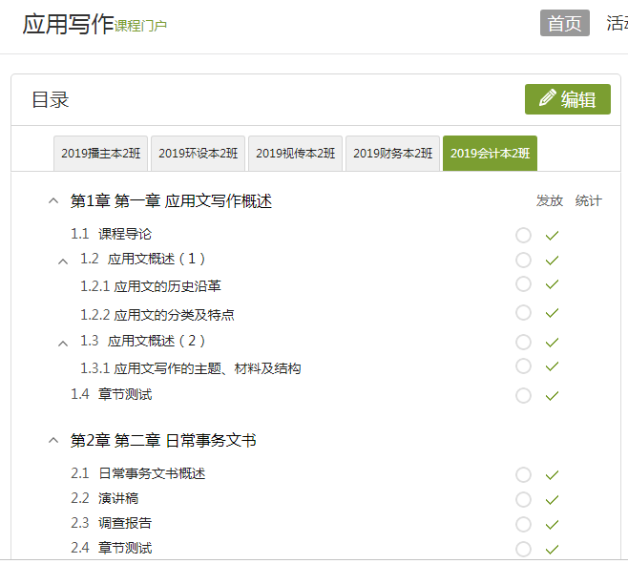Switch to 2019环设本2班 tab
628x564 pixels.
pyautogui.click(x=199, y=154)
